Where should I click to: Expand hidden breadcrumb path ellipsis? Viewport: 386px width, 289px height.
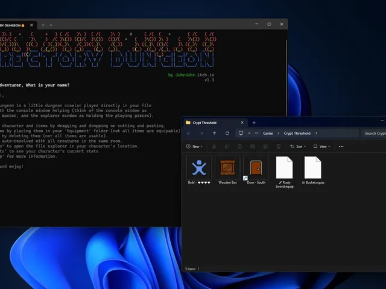pyautogui.click(x=256, y=133)
